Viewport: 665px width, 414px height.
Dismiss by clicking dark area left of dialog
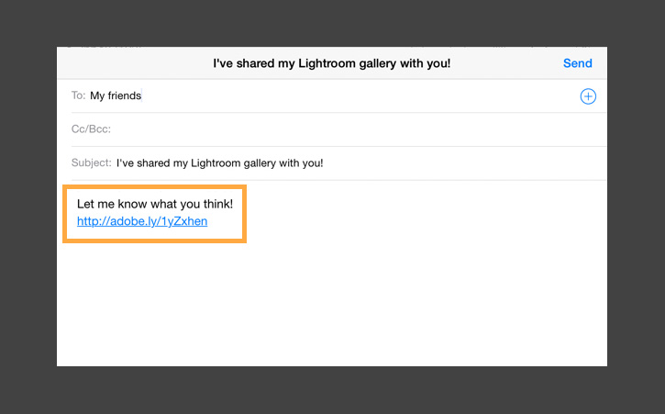coord(28,207)
